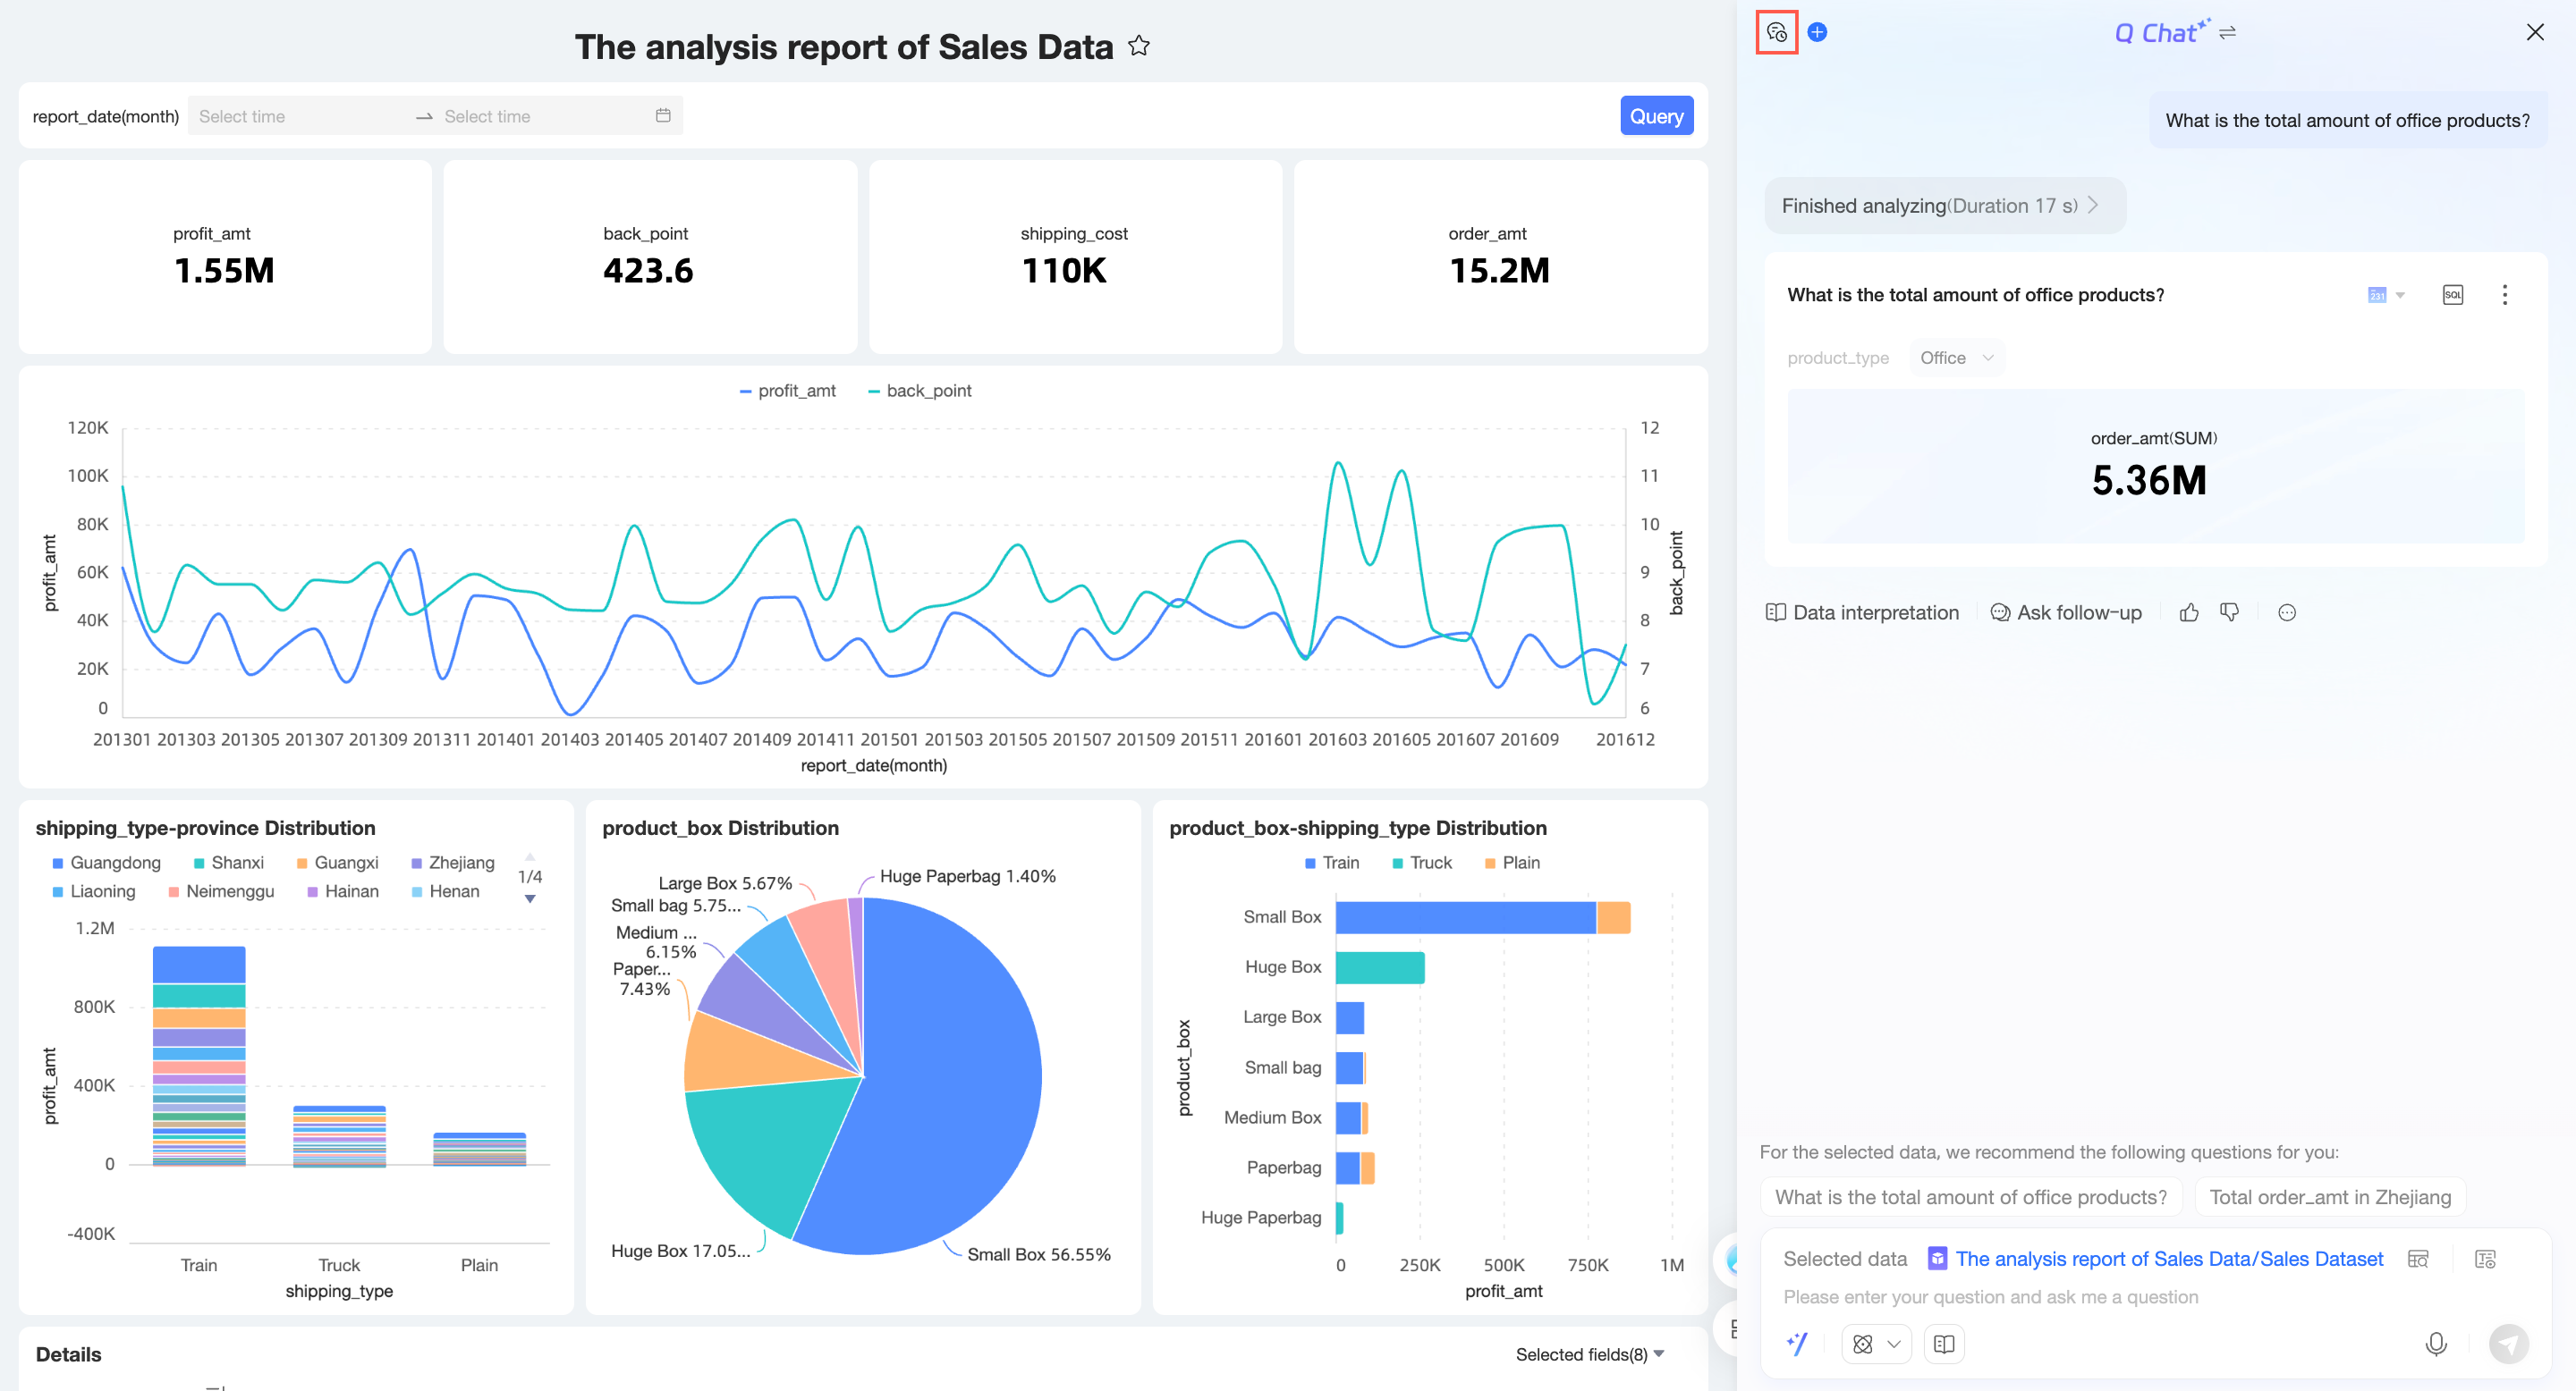Select Ask follow-up option

[2066, 612]
